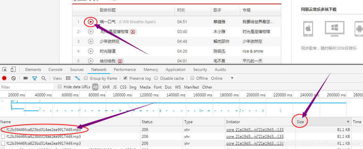This screenshot has height=149, width=363.
Task: Filter requests by WS type
Action: point(178,87)
